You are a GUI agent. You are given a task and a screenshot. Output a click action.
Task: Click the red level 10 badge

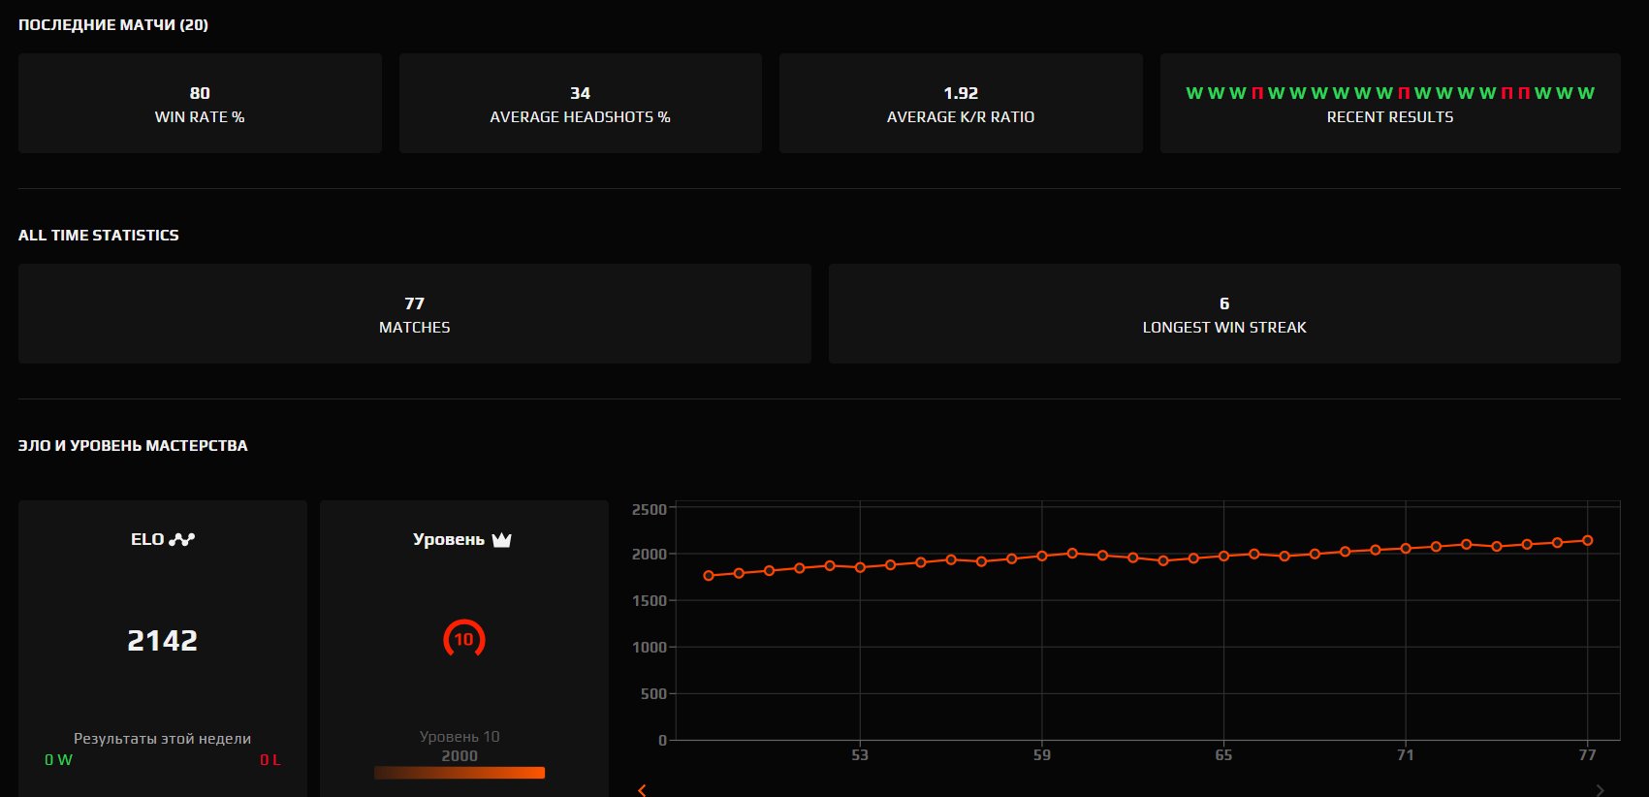(463, 639)
